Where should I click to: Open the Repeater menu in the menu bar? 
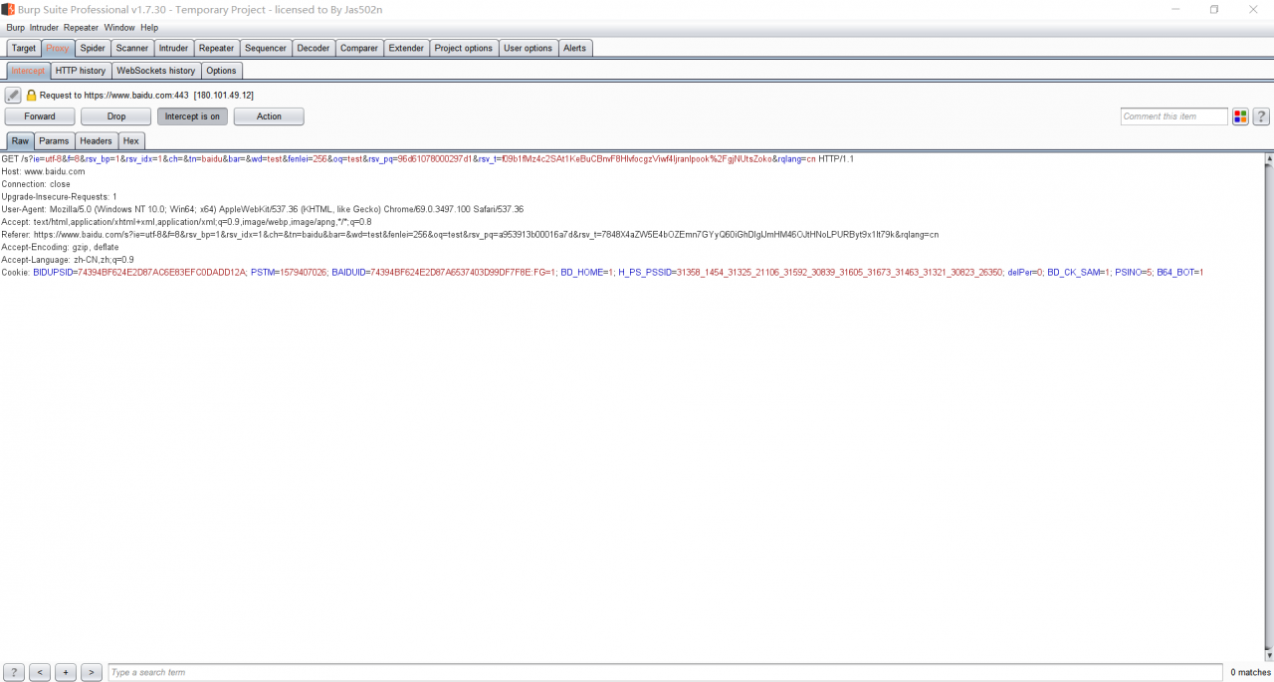pyautogui.click(x=81, y=28)
